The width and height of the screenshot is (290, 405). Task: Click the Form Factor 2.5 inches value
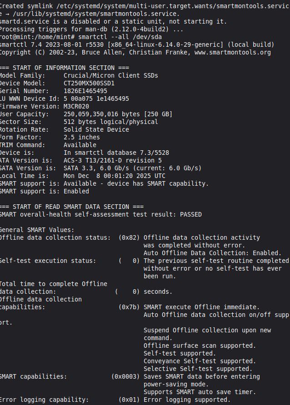coord(81,137)
